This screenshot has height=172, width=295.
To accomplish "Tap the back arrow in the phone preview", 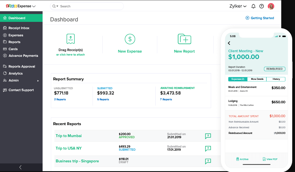I will [x=229, y=43].
